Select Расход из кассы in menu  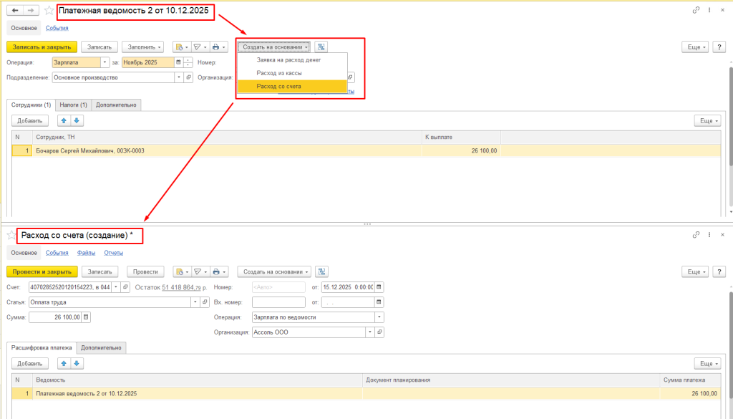click(278, 73)
